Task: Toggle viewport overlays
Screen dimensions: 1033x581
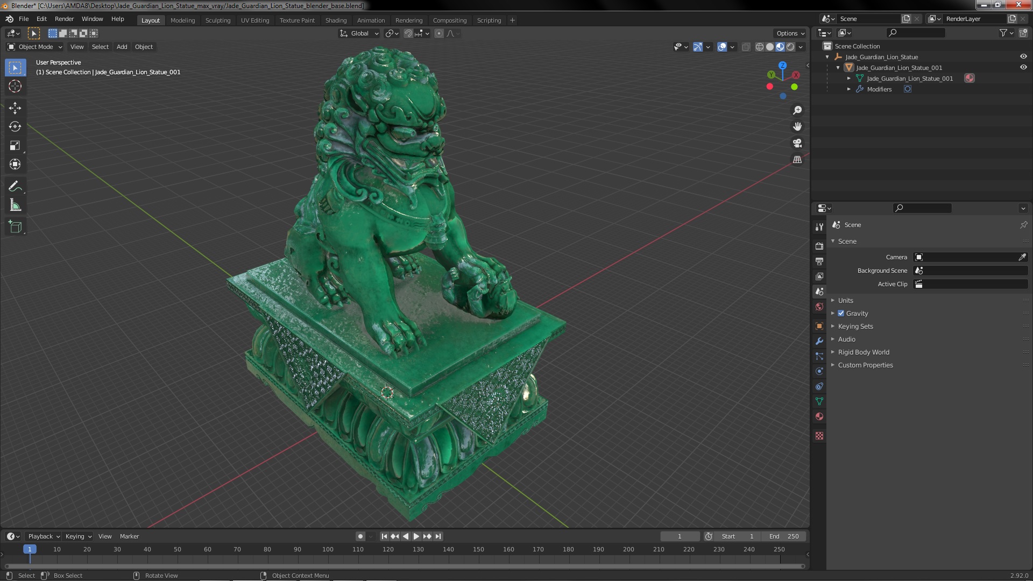Action: pos(722,47)
